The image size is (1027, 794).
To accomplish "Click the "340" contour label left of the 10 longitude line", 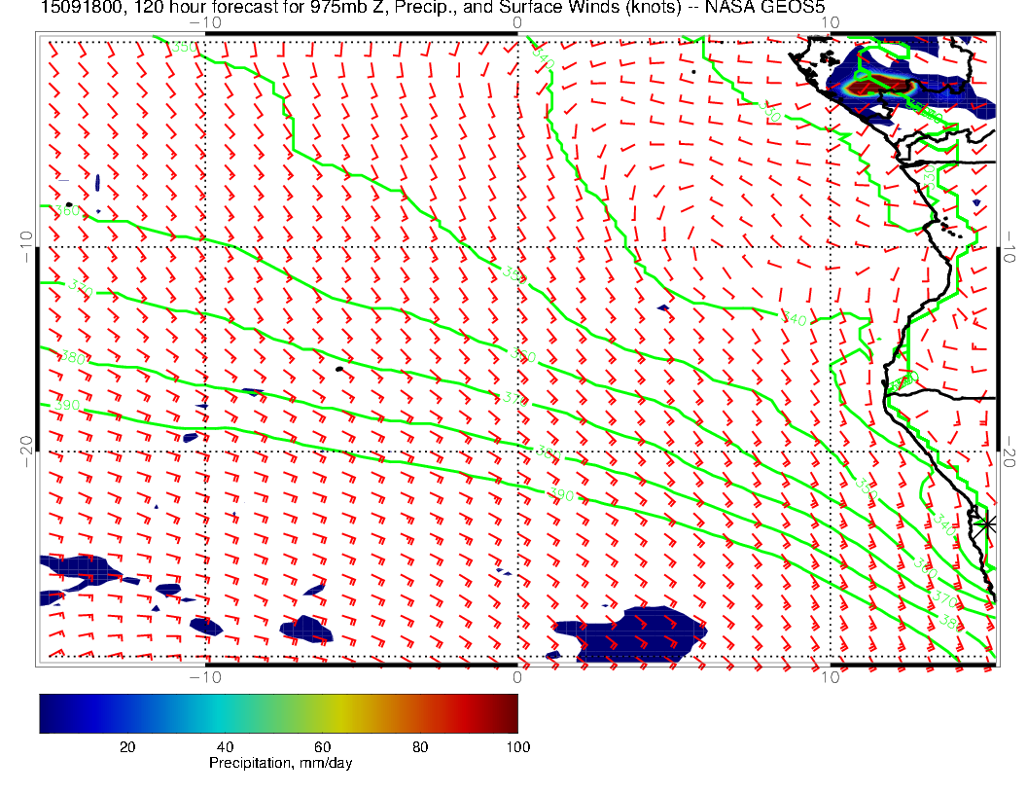I will [x=795, y=319].
